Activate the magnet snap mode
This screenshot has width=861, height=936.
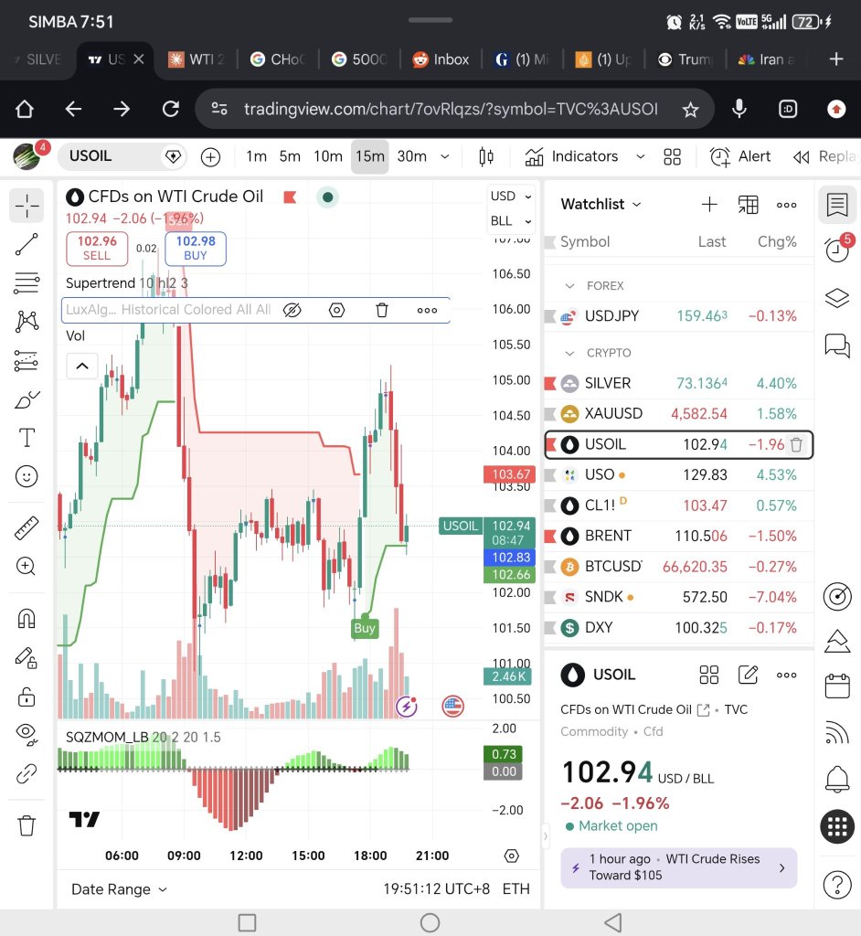tap(27, 619)
